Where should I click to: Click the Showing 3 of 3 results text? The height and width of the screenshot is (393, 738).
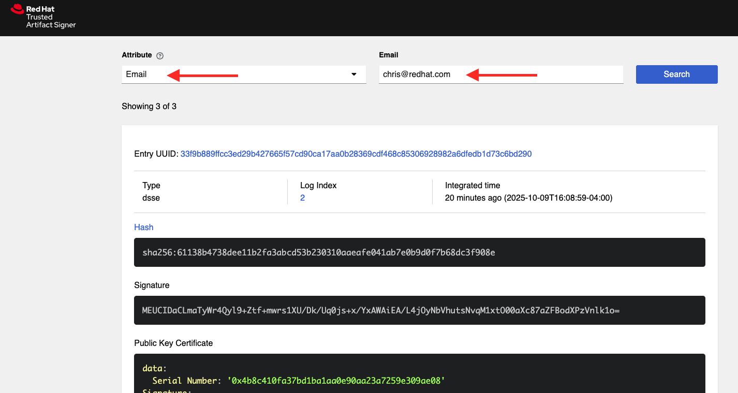(149, 107)
